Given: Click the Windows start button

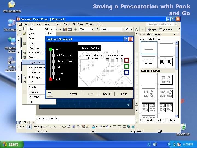Looking at the screenshot, I should [x=12, y=144].
